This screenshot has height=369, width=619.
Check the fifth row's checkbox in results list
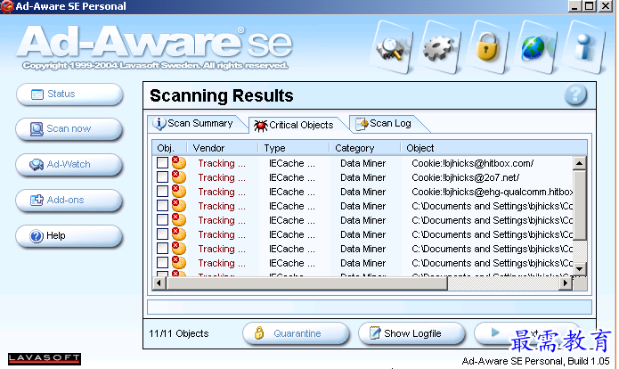(162, 219)
